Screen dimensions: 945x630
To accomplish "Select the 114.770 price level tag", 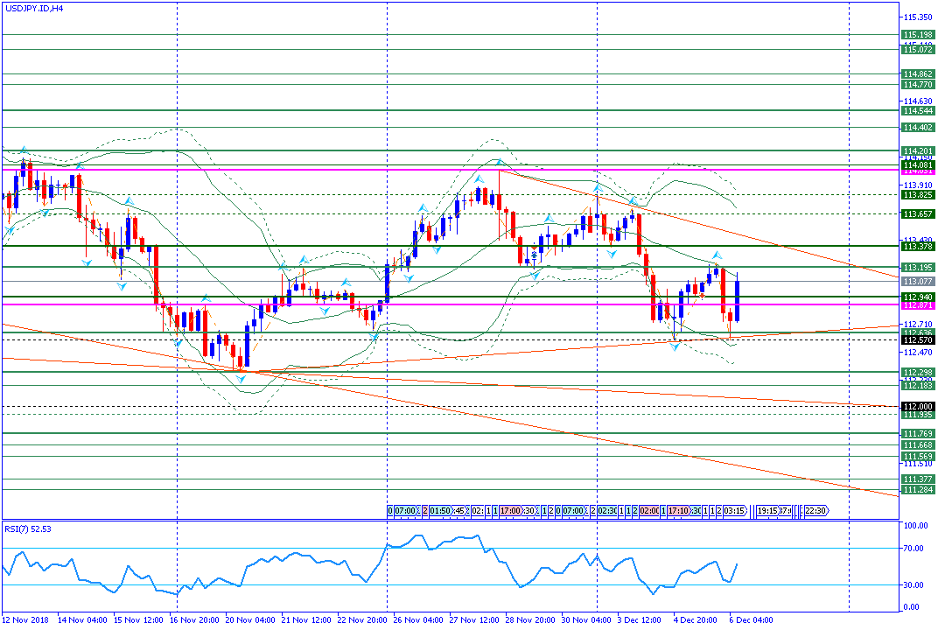I will pyautogui.click(x=918, y=85).
